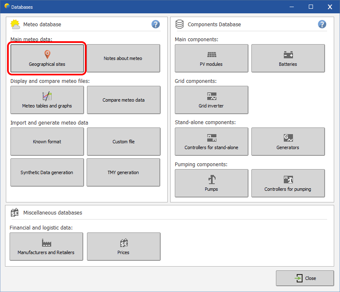Open Geographical sites with the map pin icon
This screenshot has height=292, width=340.
[47, 58]
